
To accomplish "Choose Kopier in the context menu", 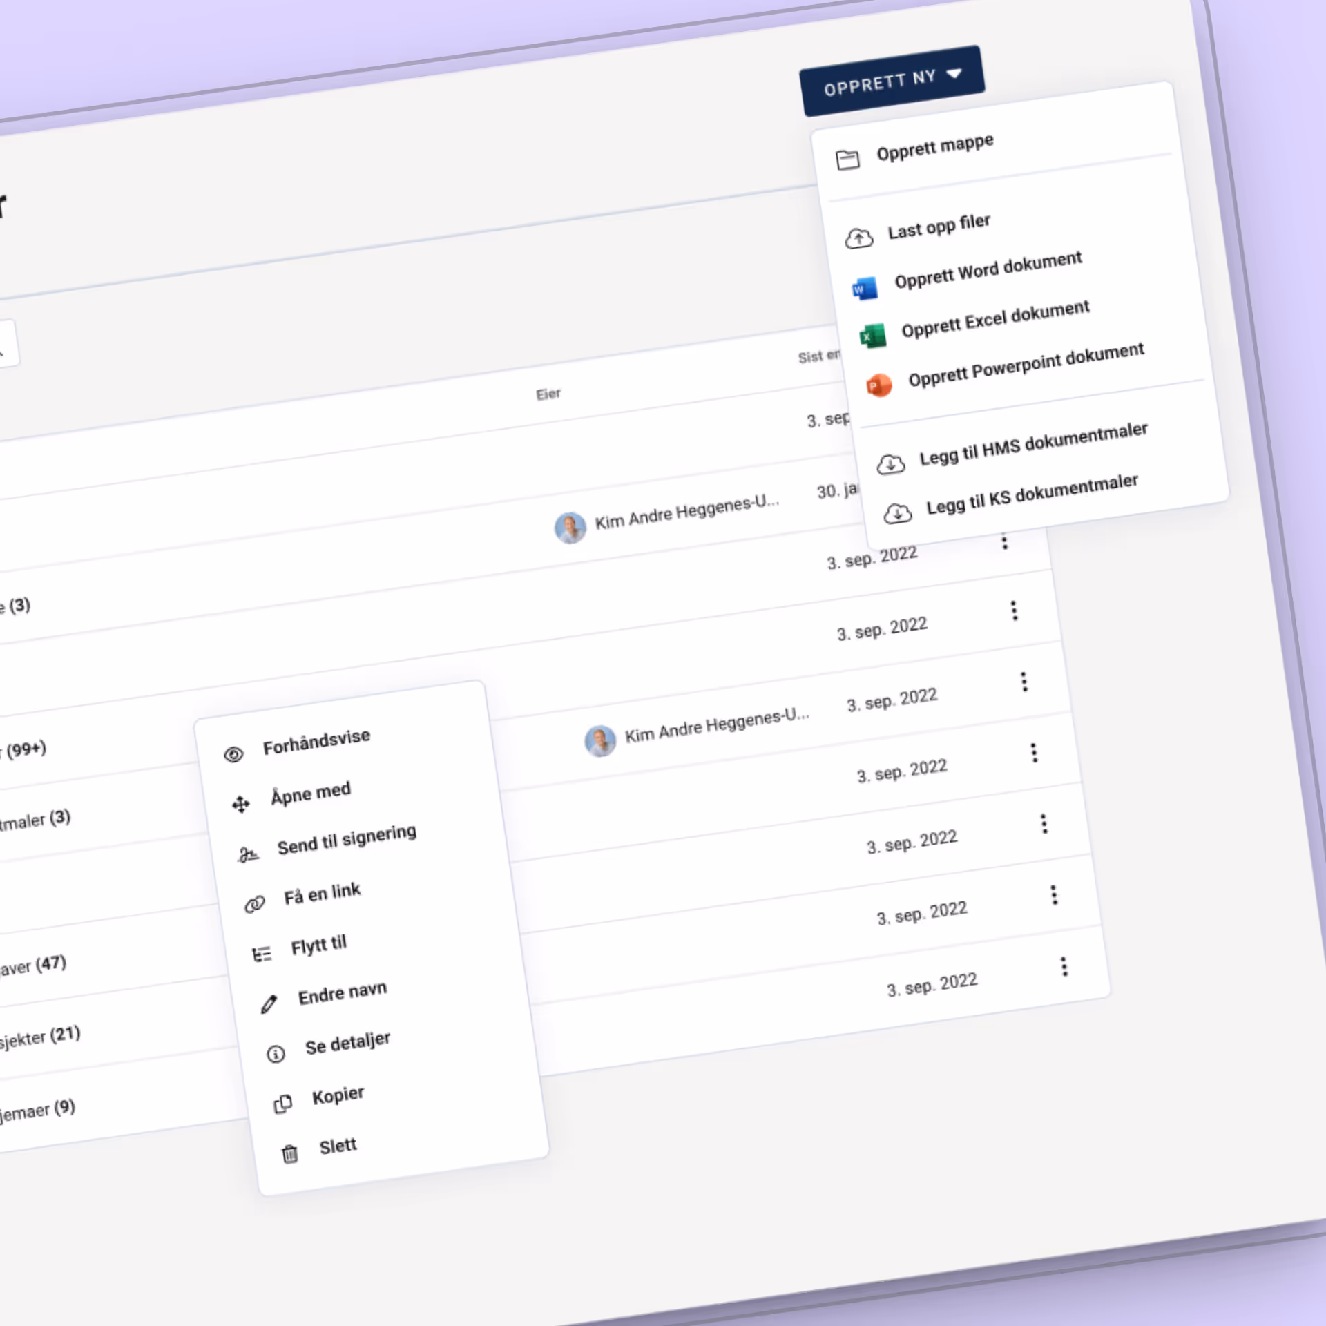I will point(338,1095).
